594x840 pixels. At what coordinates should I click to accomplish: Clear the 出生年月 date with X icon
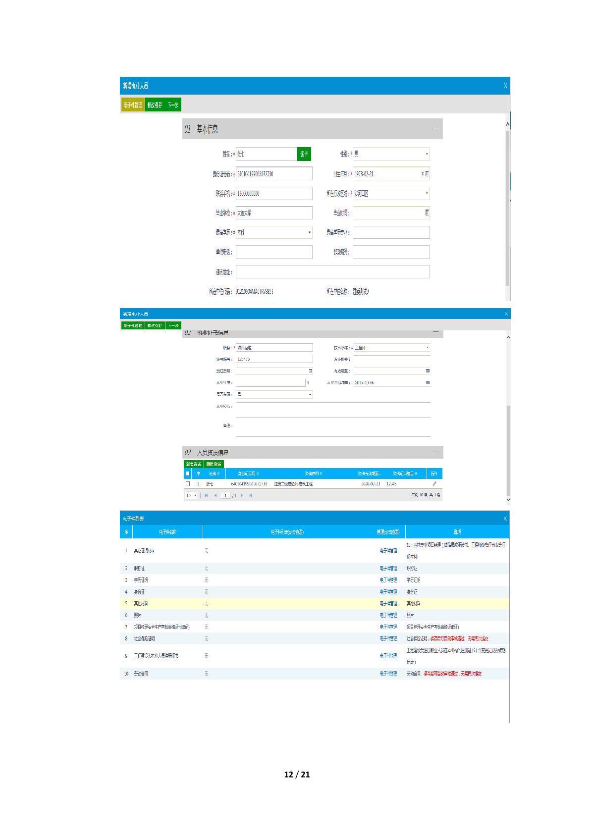422,174
